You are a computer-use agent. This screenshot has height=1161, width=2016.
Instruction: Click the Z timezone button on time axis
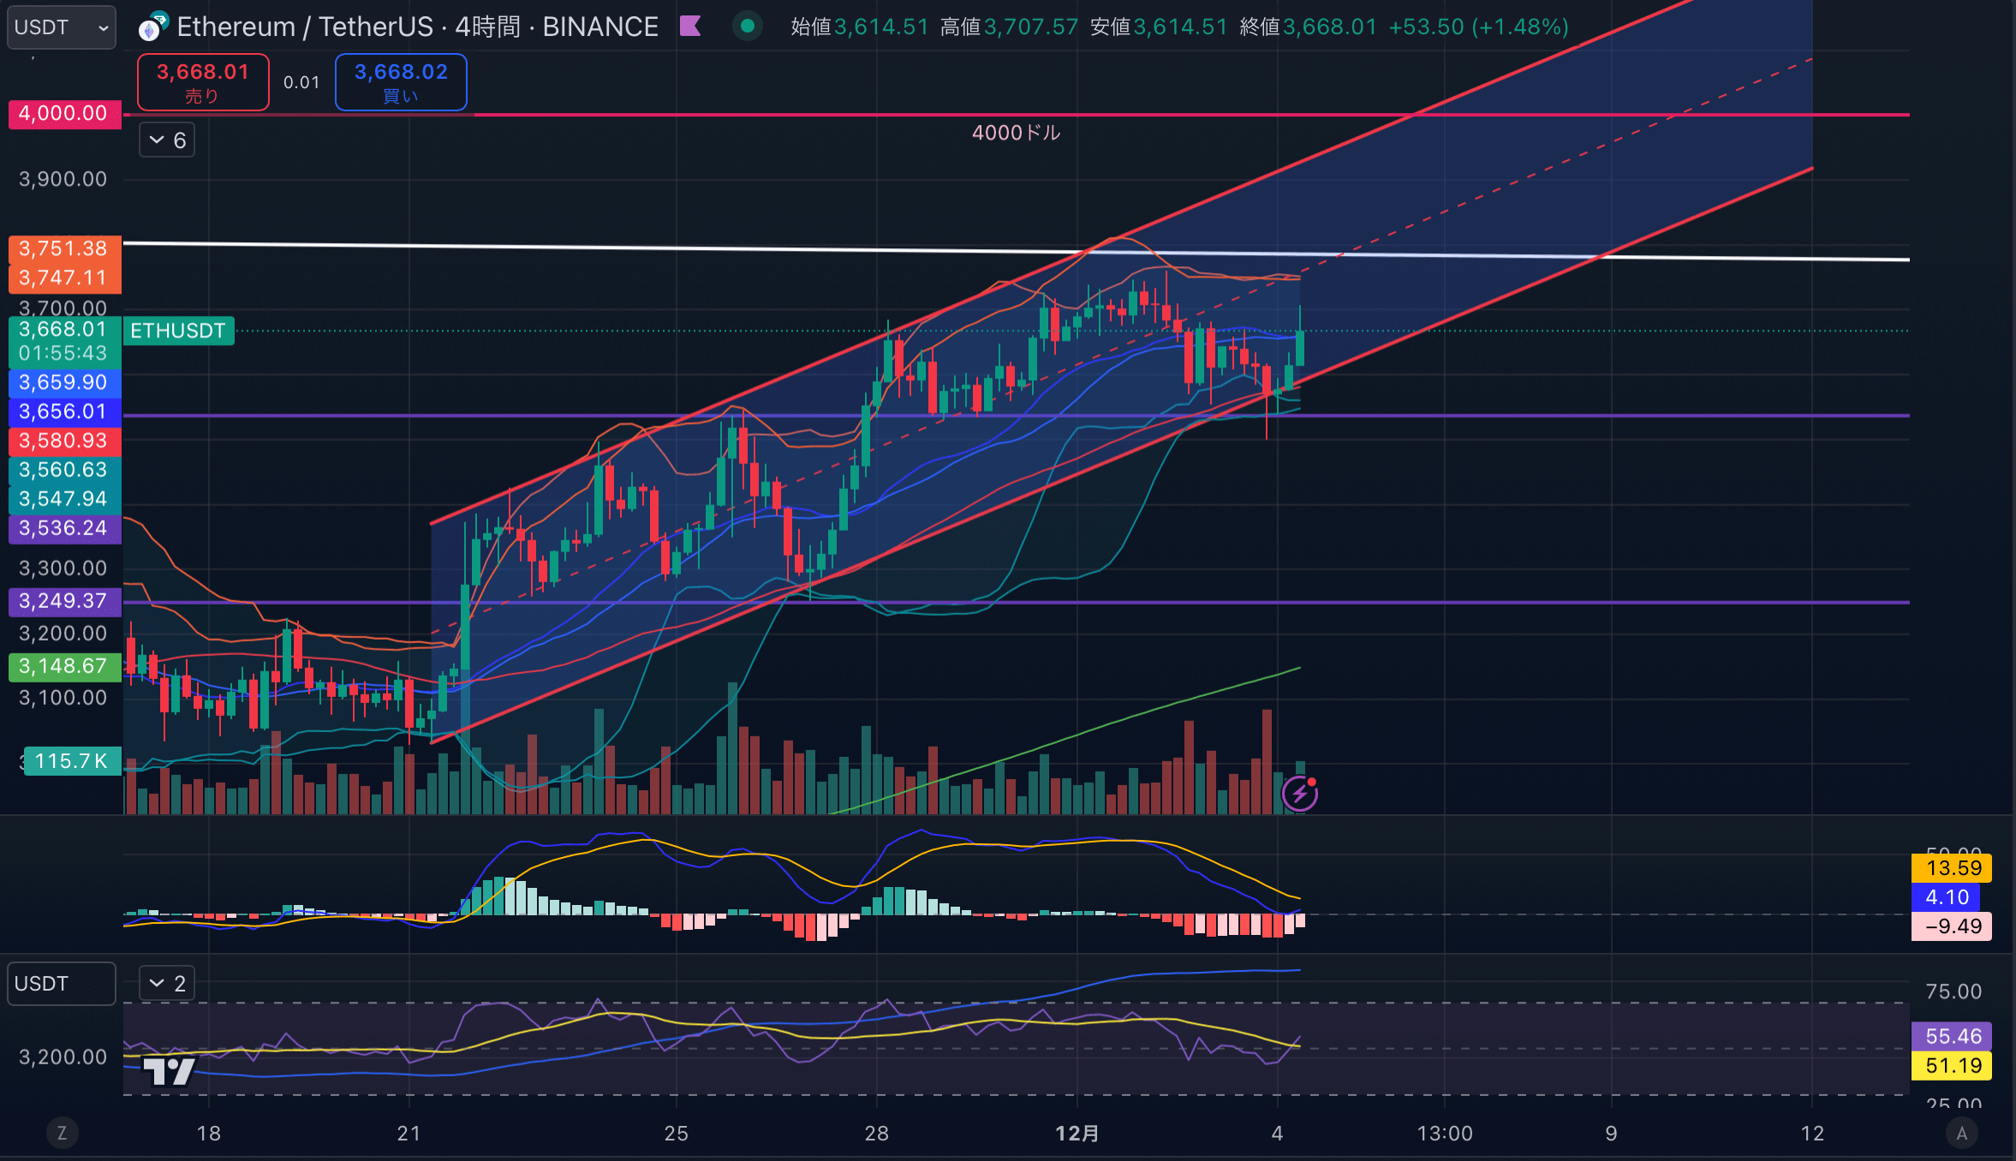62,1134
